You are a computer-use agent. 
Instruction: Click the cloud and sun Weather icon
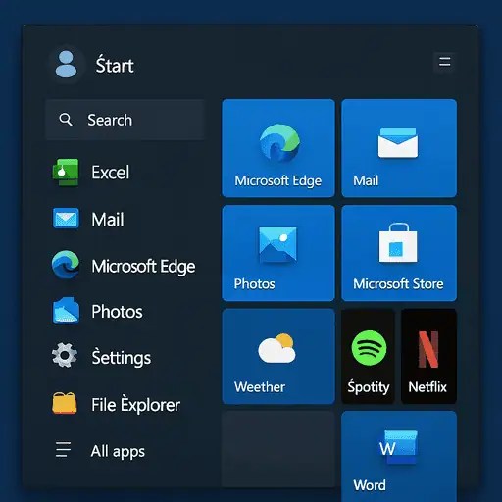pyautogui.click(x=277, y=348)
